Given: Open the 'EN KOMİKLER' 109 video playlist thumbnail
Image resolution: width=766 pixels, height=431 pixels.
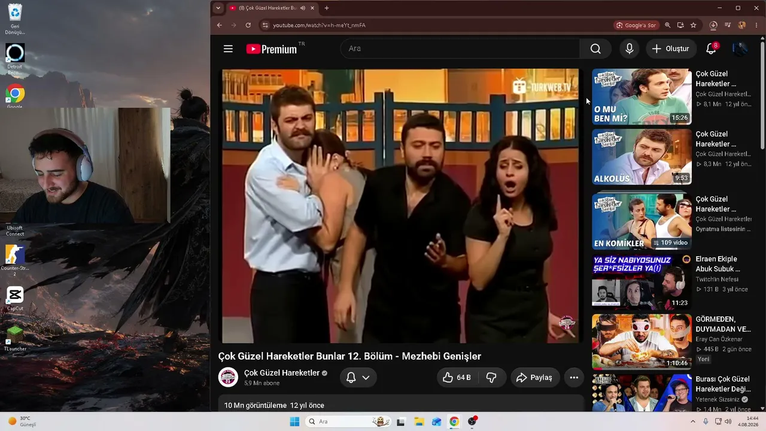Looking at the screenshot, I should (642, 221).
